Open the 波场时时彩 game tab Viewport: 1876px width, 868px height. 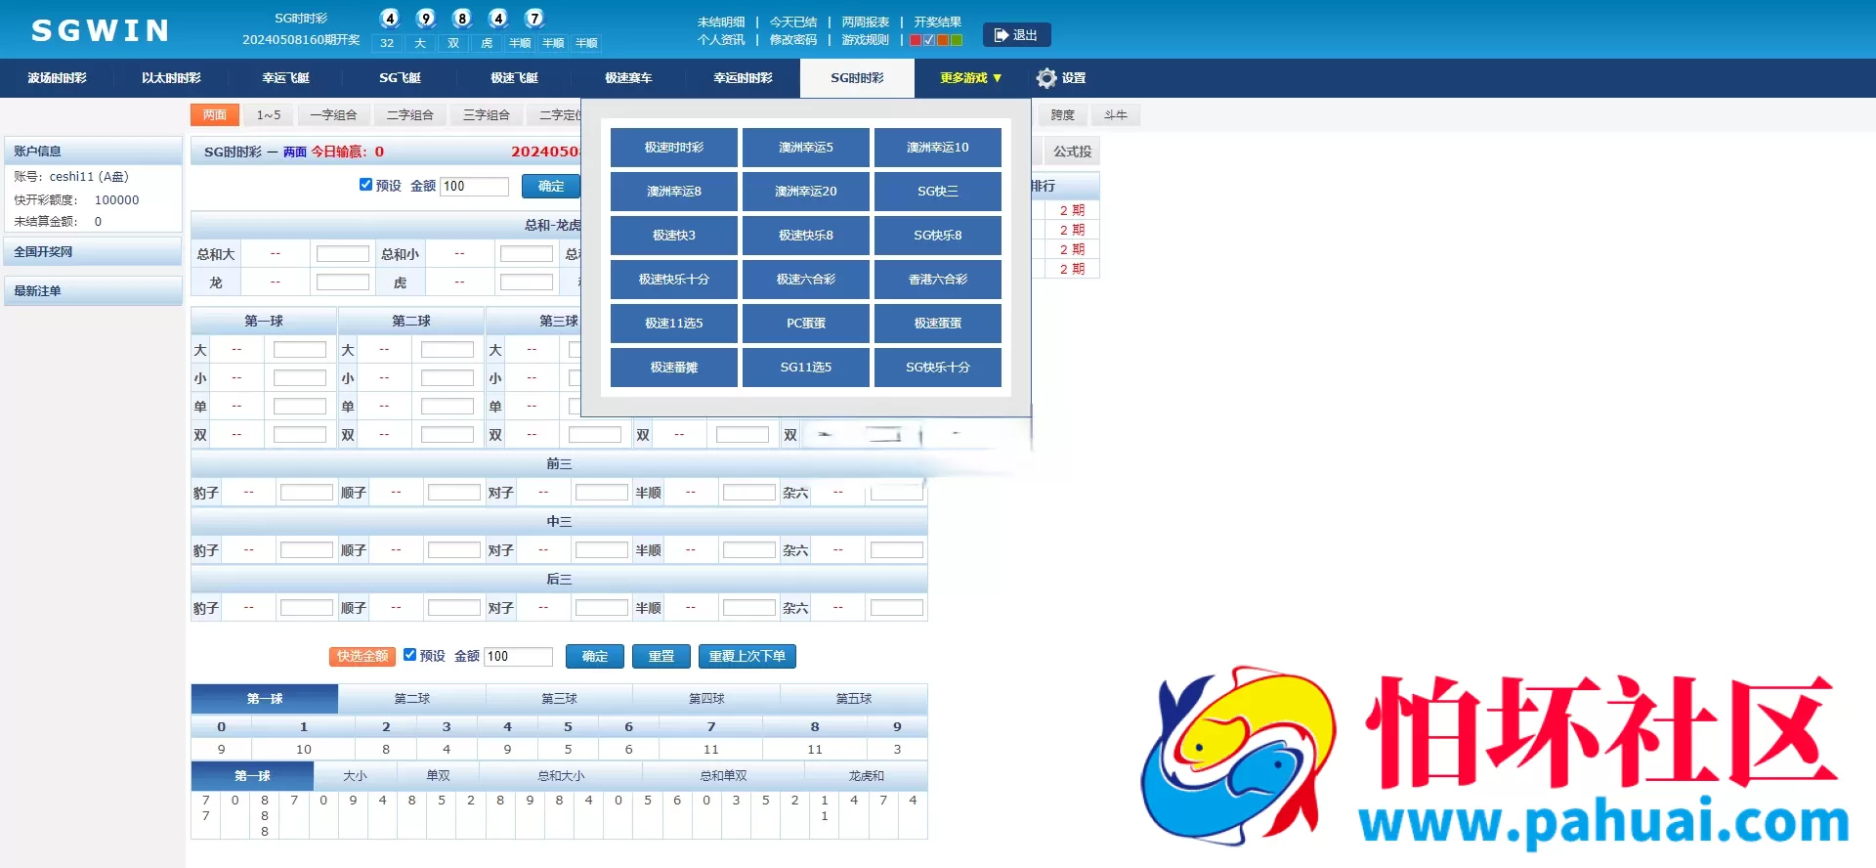(57, 78)
